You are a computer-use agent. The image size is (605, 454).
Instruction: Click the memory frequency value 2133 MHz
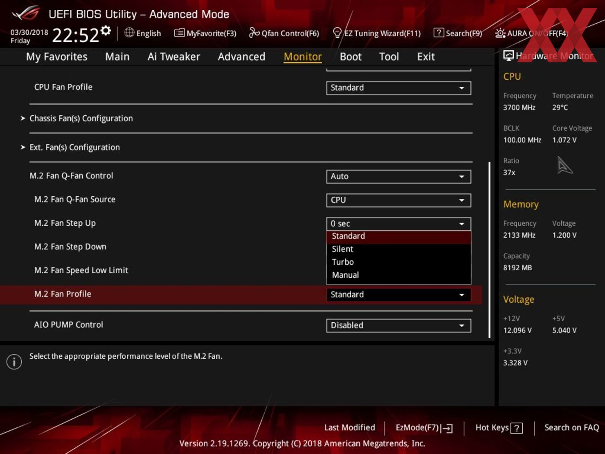519,235
